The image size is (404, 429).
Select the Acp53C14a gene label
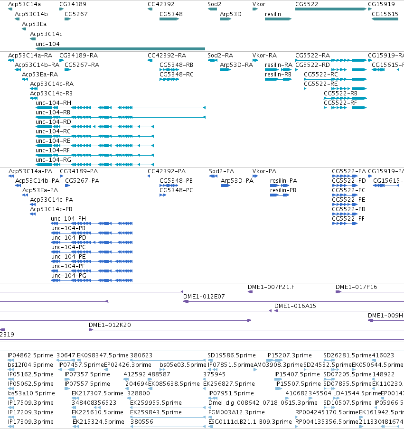[24, 4]
